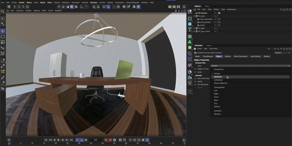292x146 pixels.
Task: Click timeline ruler at frame 50
Action: [x=126, y=144]
